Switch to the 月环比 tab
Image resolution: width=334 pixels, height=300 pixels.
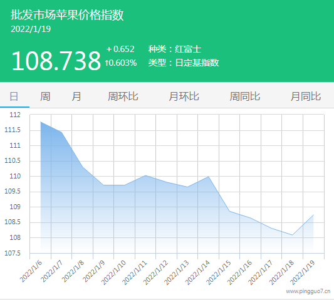point(184,96)
